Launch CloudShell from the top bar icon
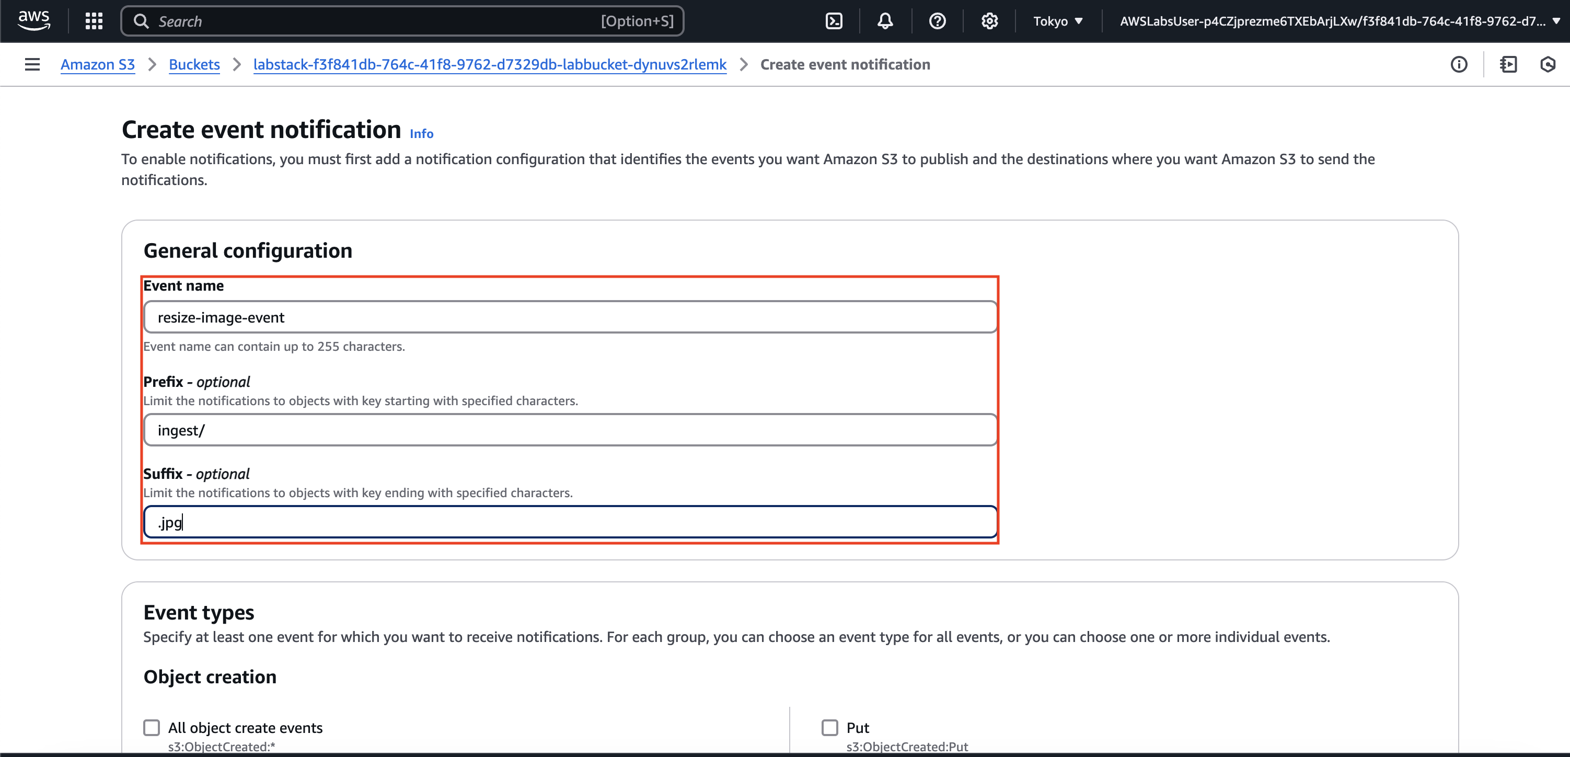 tap(833, 21)
